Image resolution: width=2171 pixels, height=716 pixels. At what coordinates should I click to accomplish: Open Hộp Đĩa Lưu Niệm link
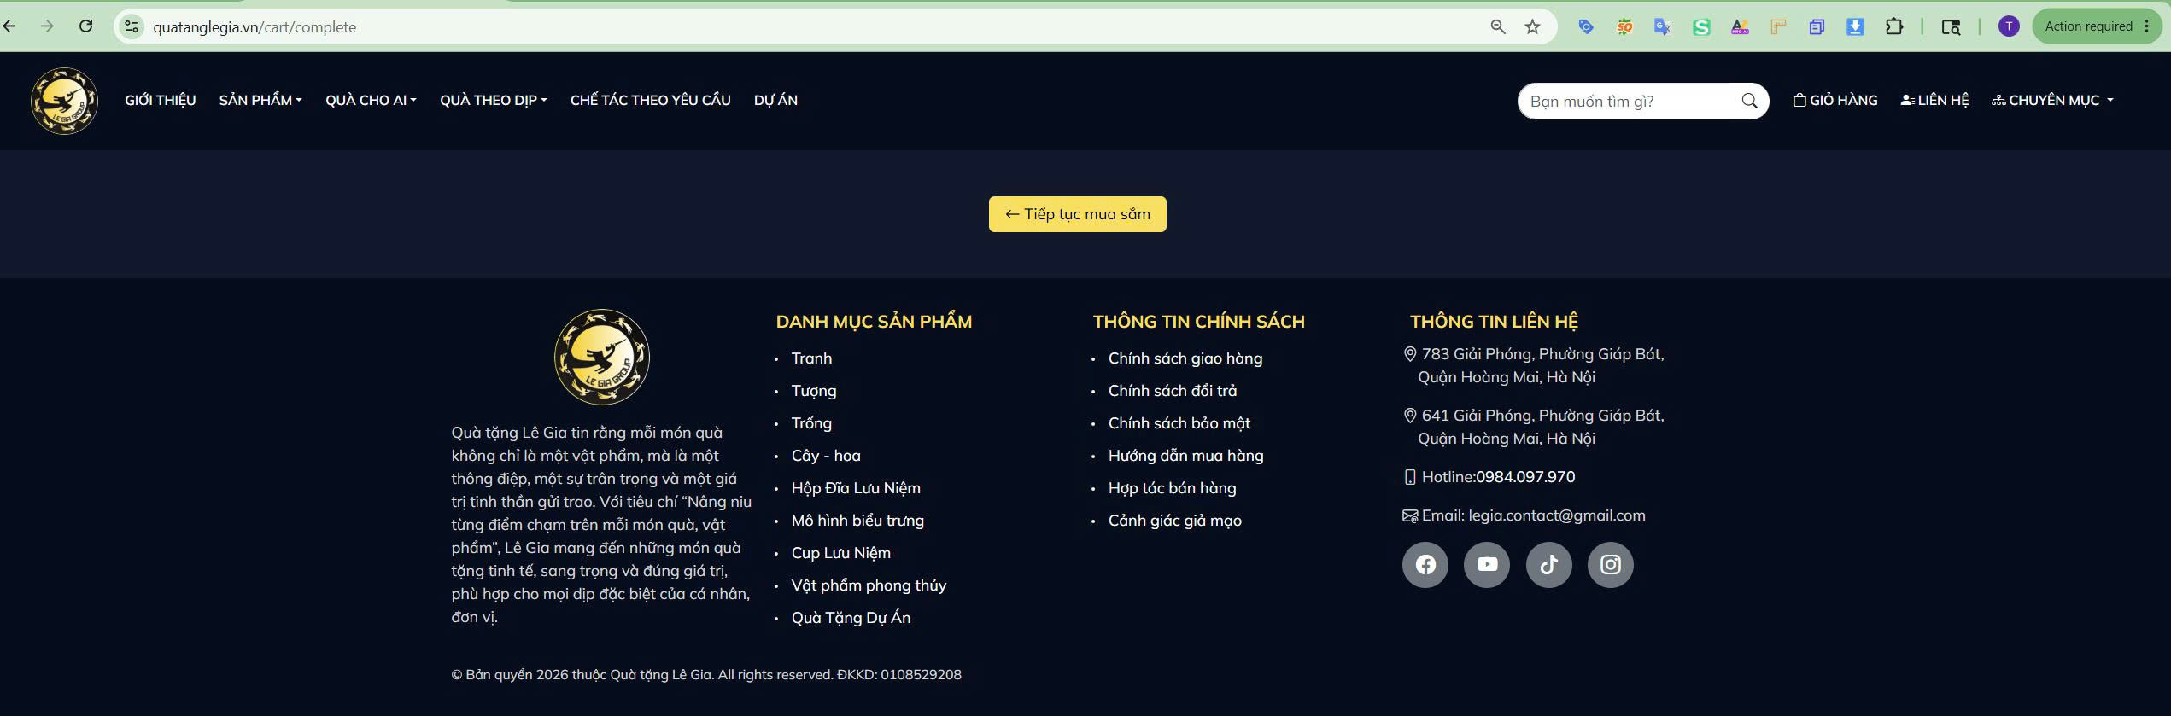[856, 488]
